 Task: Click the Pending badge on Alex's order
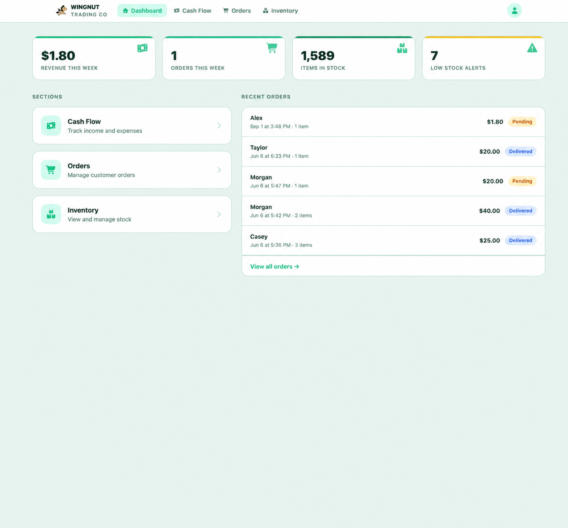522,122
